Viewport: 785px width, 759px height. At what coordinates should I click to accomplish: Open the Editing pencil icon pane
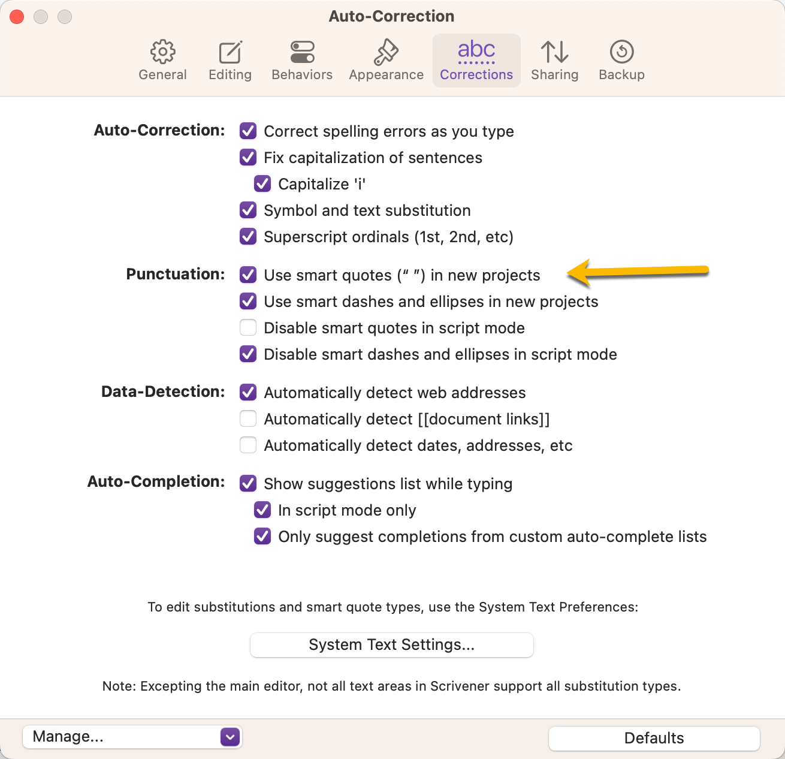click(x=230, y=52)
